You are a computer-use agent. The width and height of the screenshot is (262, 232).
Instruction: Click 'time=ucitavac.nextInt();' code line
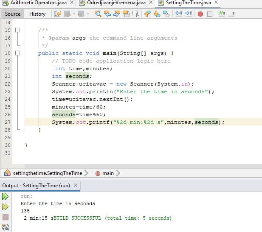92,99
